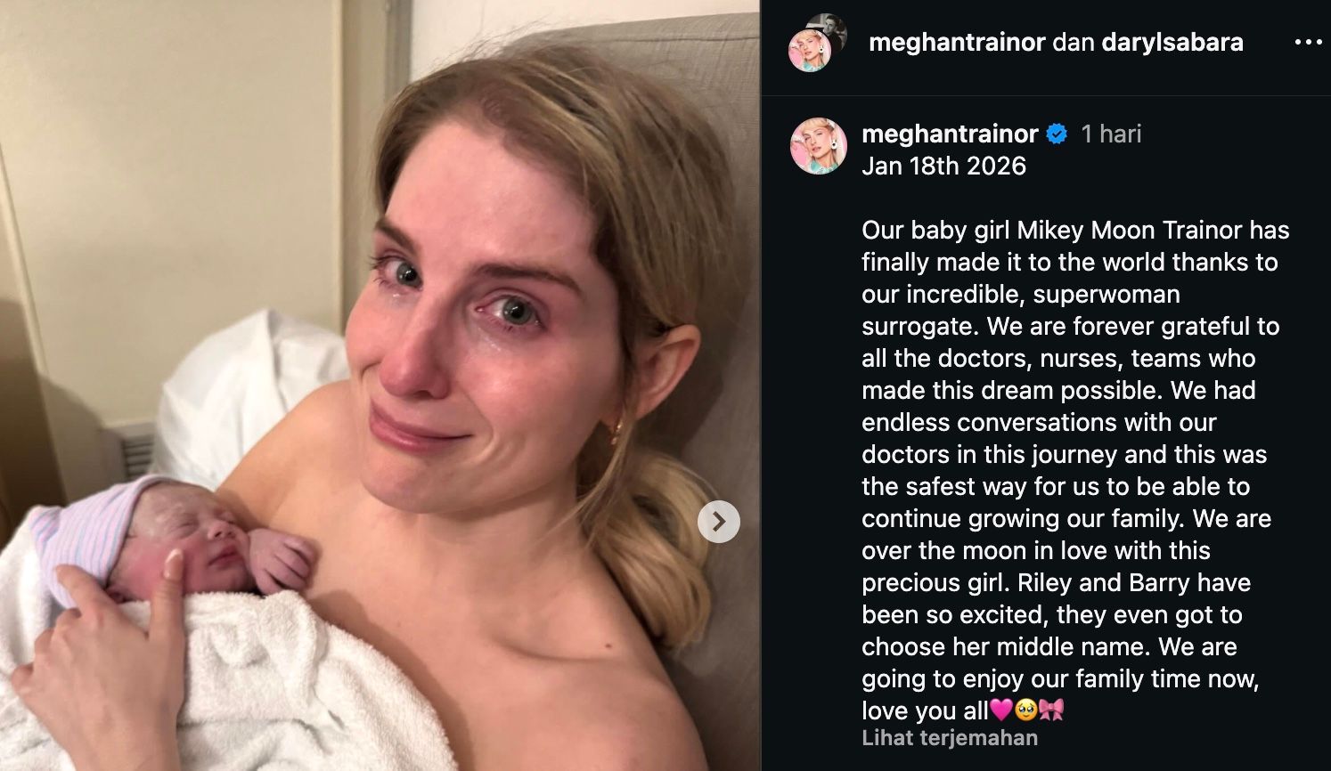Click the "Jan 18th 2026" caption line
Screen dimensions: 1331x771
pyautogui.click(x=943, y=166)
